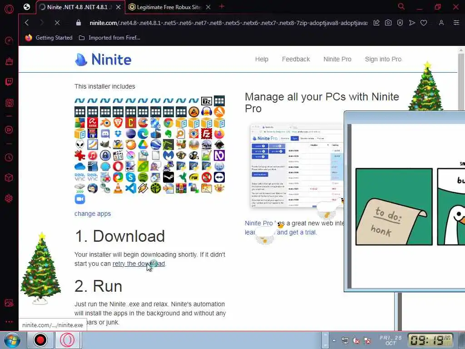This screenshot has width=465, height=349.
Task: Open the Windows Start button
Action: [12, 340]
